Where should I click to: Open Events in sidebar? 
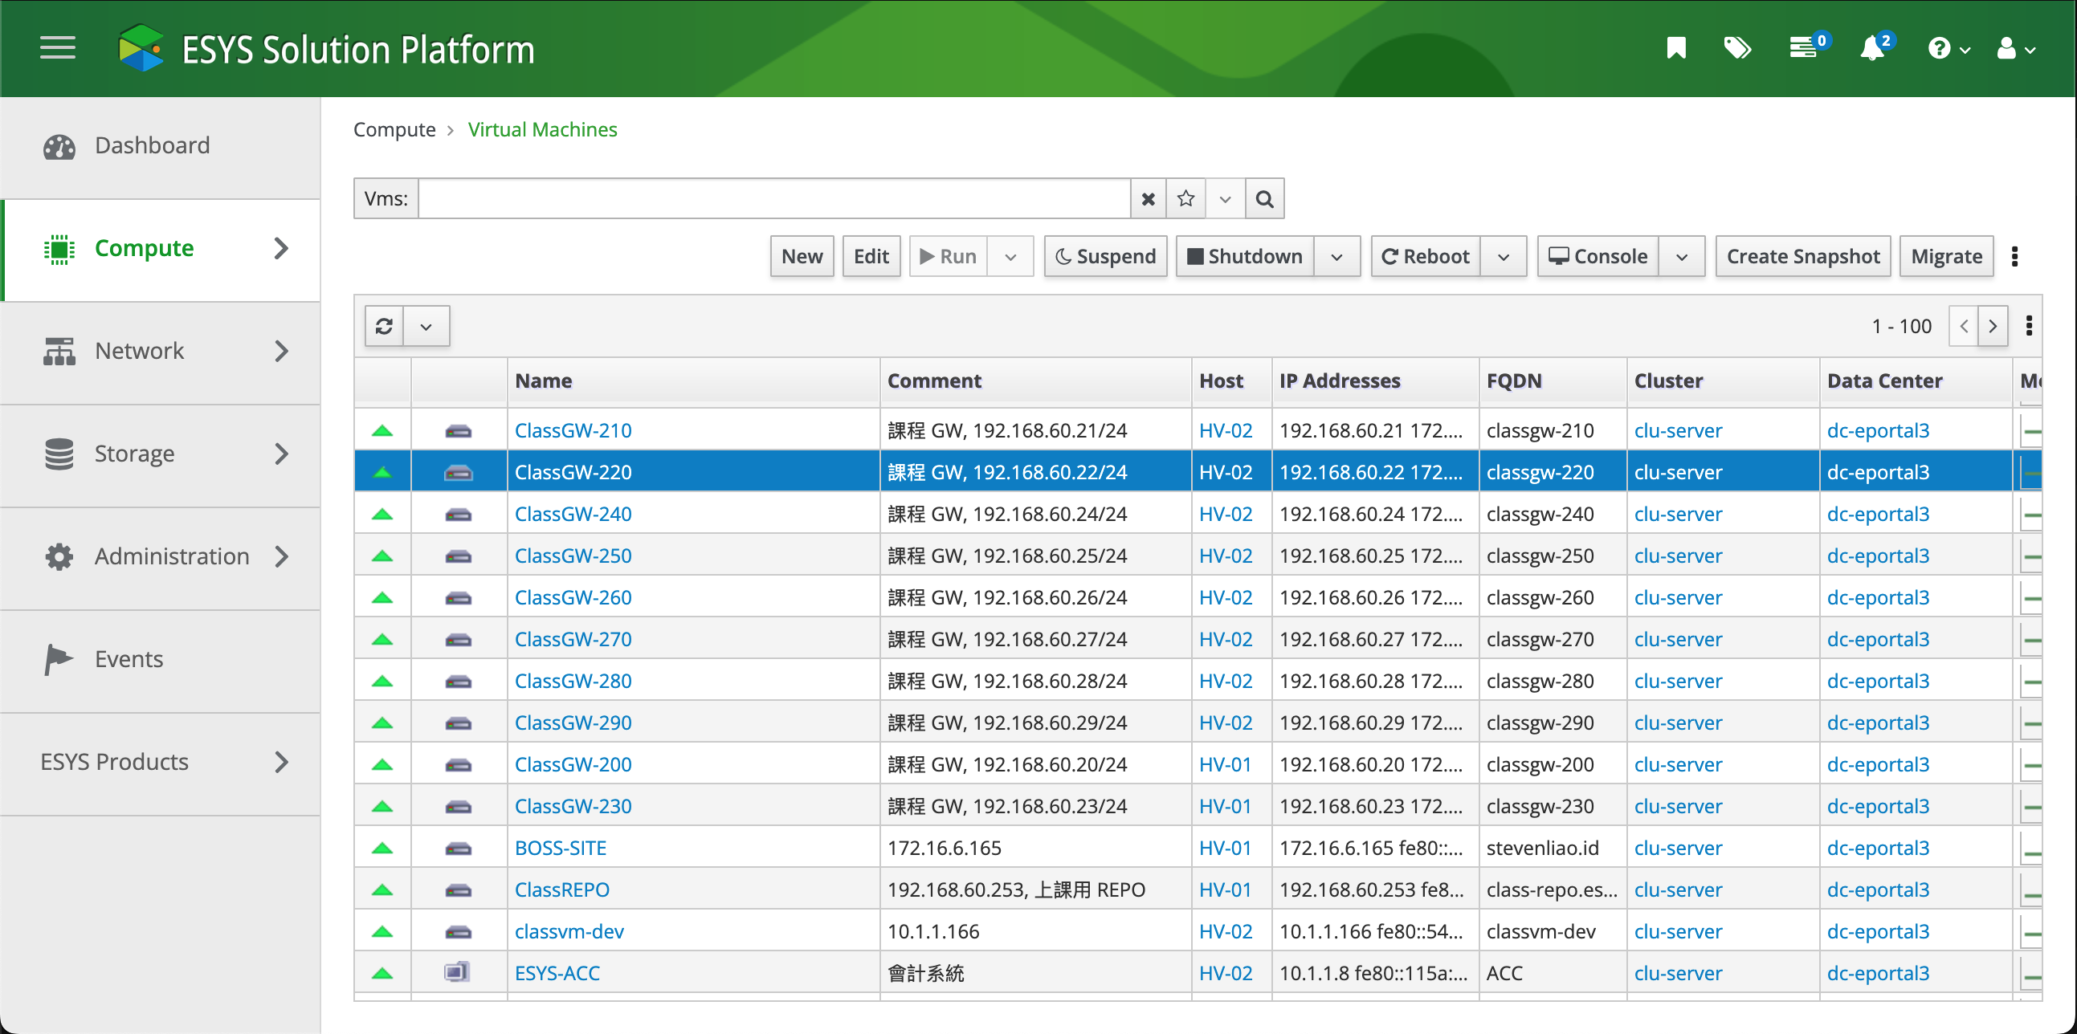coord(161,659)
